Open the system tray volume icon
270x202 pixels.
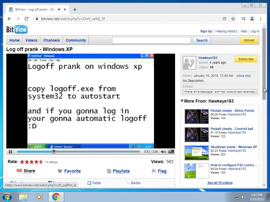pos(243,197)
